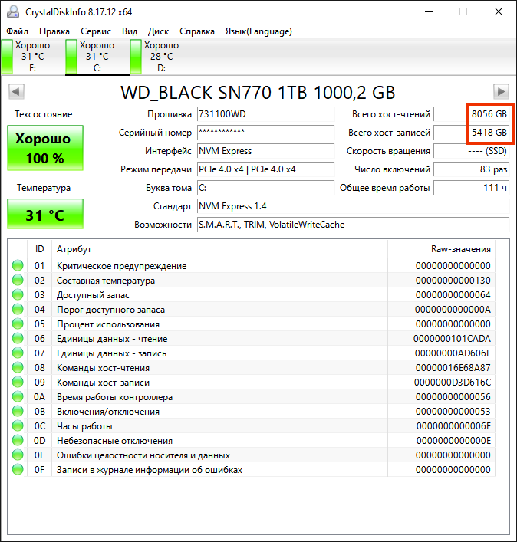Screen dimensions: 517x542
Task: Click the PCIe 4.0 x4 transfer mode field
Action: [x=265, y=169]
